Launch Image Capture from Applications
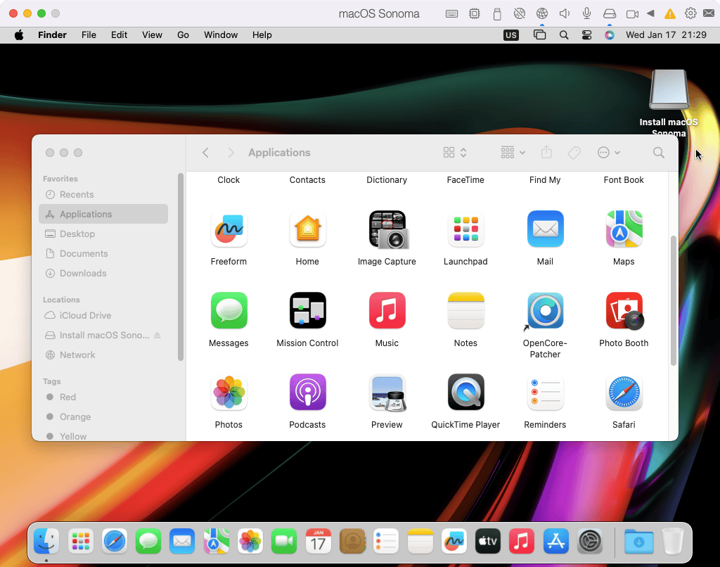Screen dimensions: 720x567 click(387, 229)
